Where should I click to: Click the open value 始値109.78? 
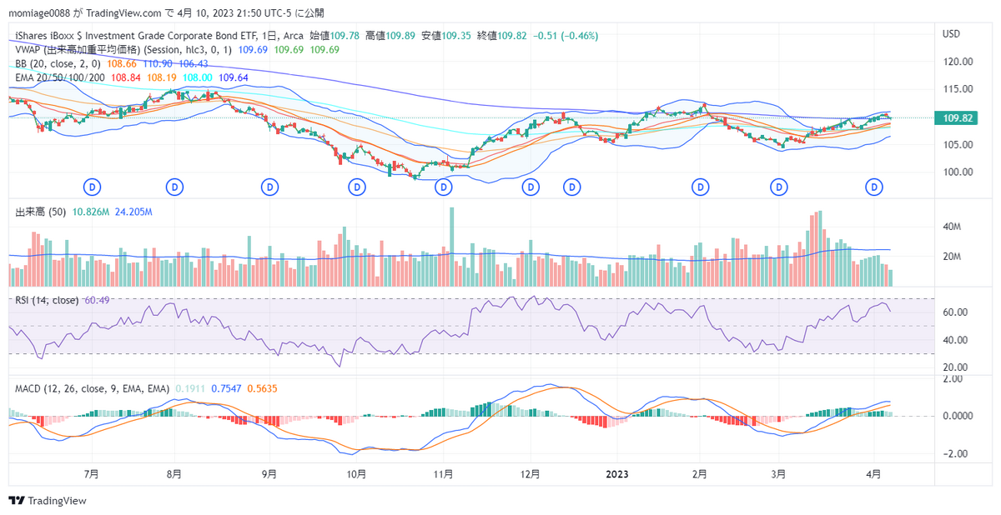click(x=335, y=36)
